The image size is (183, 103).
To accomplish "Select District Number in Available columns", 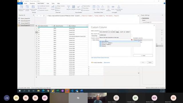I will (x=143, y=40).
